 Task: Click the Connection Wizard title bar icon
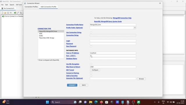coord(25,3)
